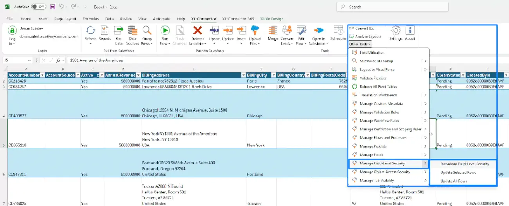Open the File tab
Image resolution: width=509 pixels, height=206 pixels.
[9, 19]
